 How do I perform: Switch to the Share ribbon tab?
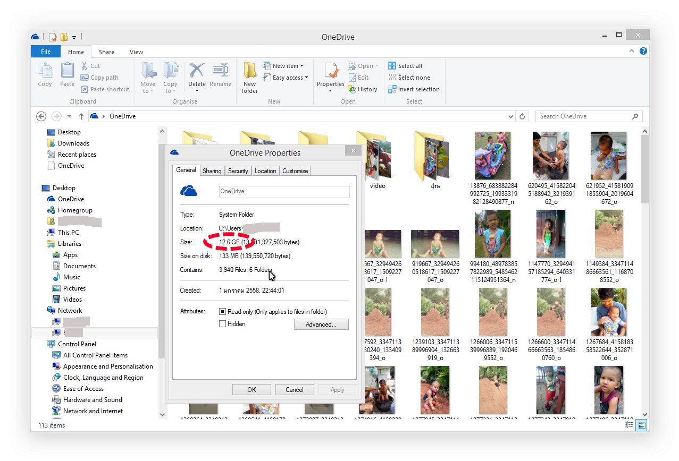tap(106, 52)
